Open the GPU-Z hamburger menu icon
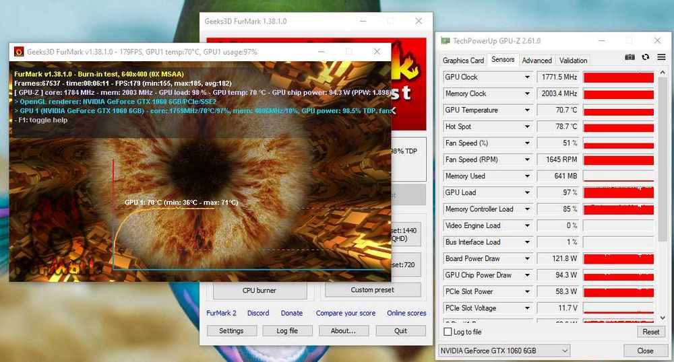Image resolution: width=674 pixels, height=362 pixels. pos(662,57)
